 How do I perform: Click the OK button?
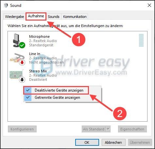point(87,142)
